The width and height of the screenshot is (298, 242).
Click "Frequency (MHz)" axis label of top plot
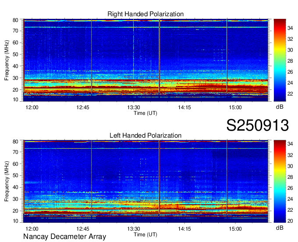7,60
